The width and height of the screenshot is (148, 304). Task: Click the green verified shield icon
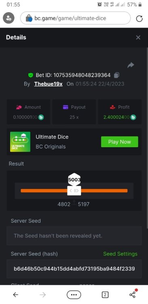(x=31, y=75)
